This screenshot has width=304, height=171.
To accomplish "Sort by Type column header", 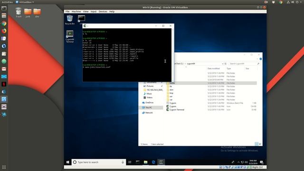I will coord(229,68).
